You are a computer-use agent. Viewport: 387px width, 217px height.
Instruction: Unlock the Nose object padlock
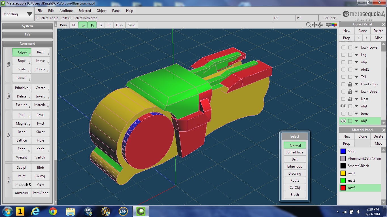click(350, 99)
